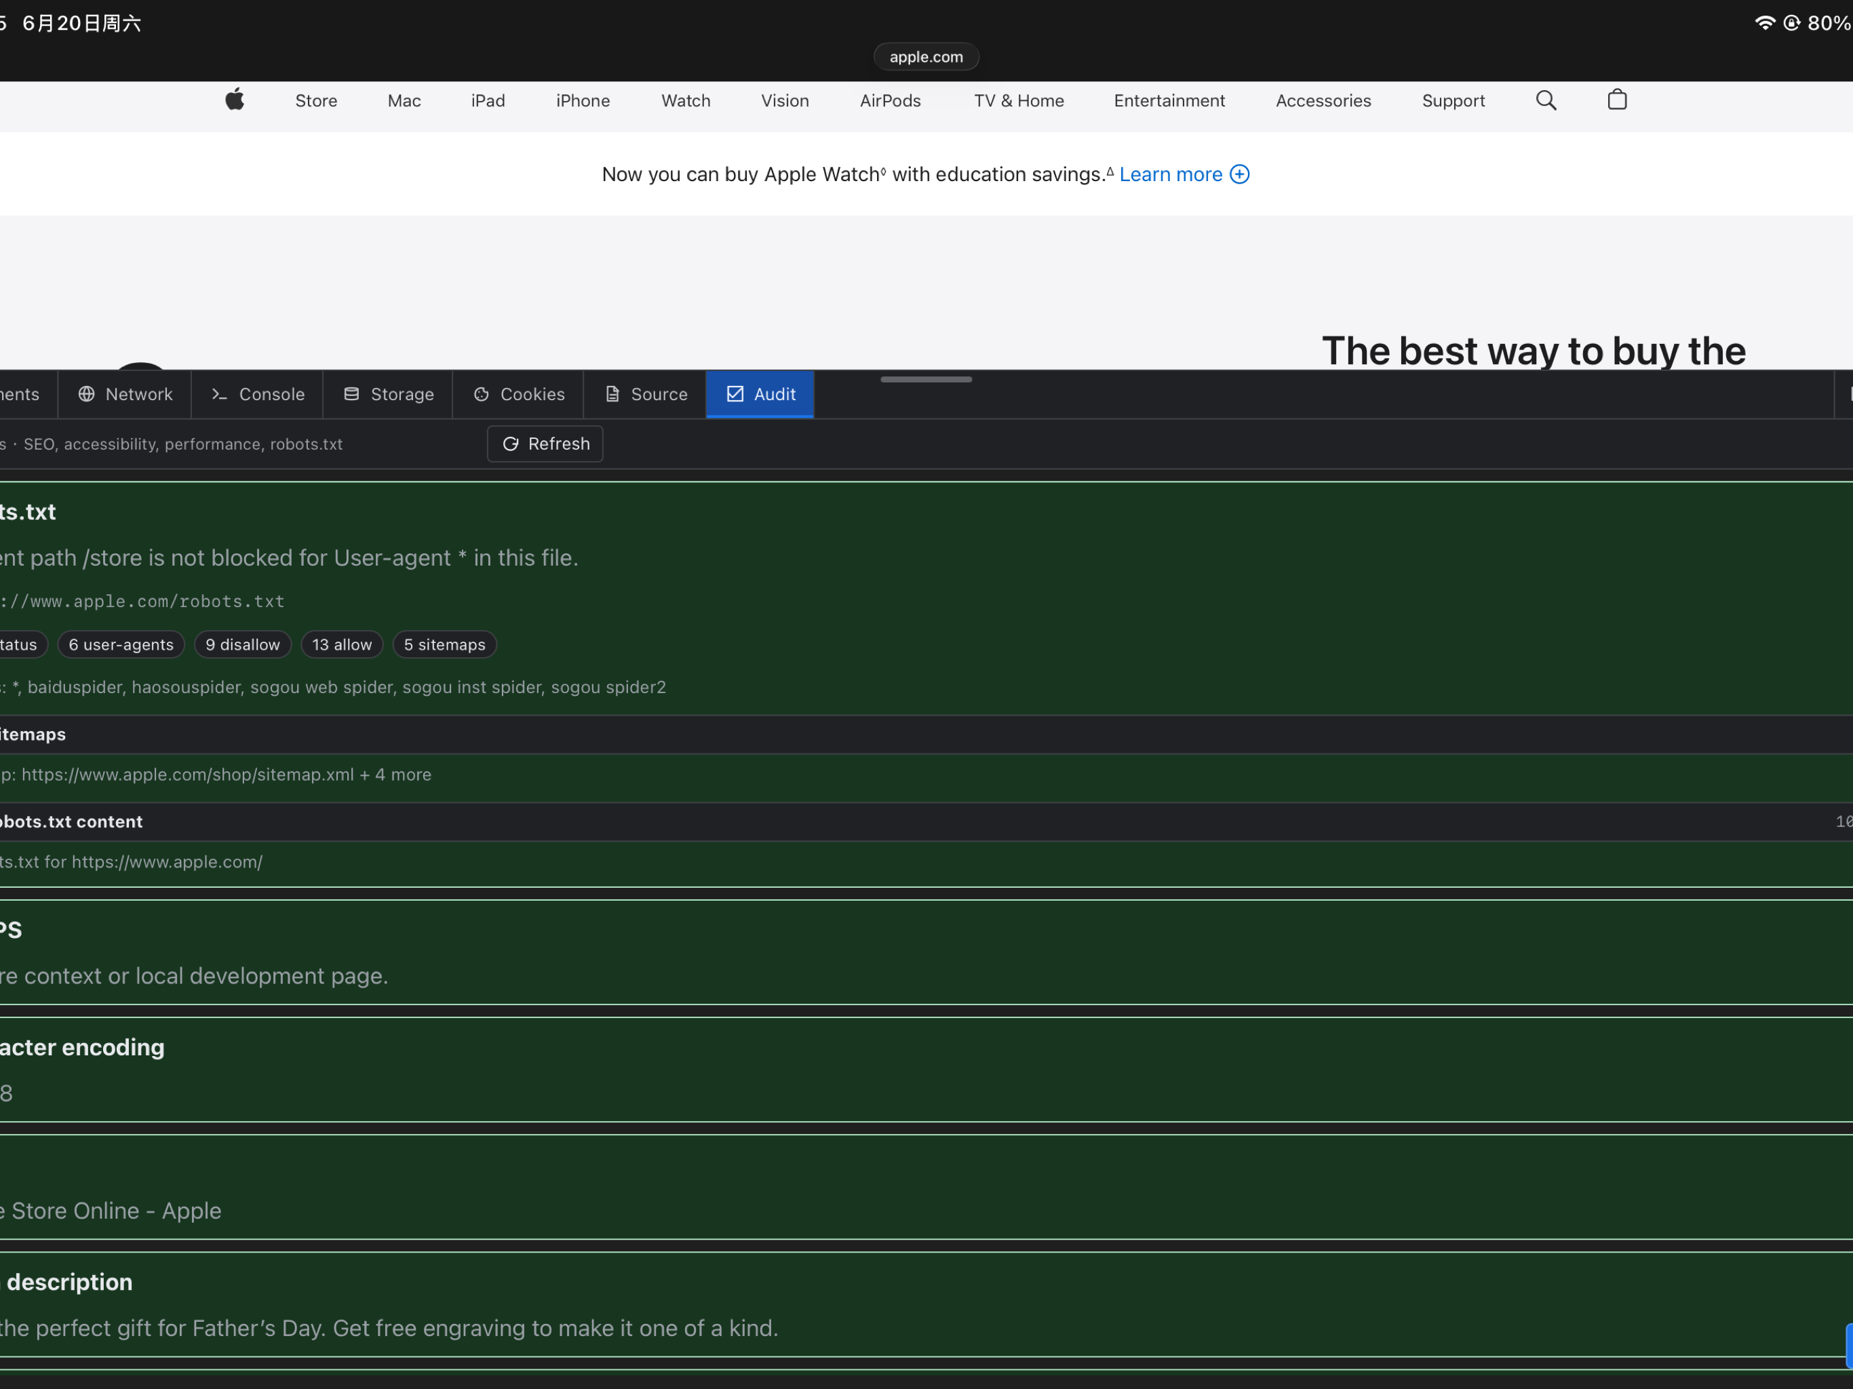The width and height of the screenshot is (1853, 1389).
Task: Open the Watch menu item
Action: click(x=685, y=100)
